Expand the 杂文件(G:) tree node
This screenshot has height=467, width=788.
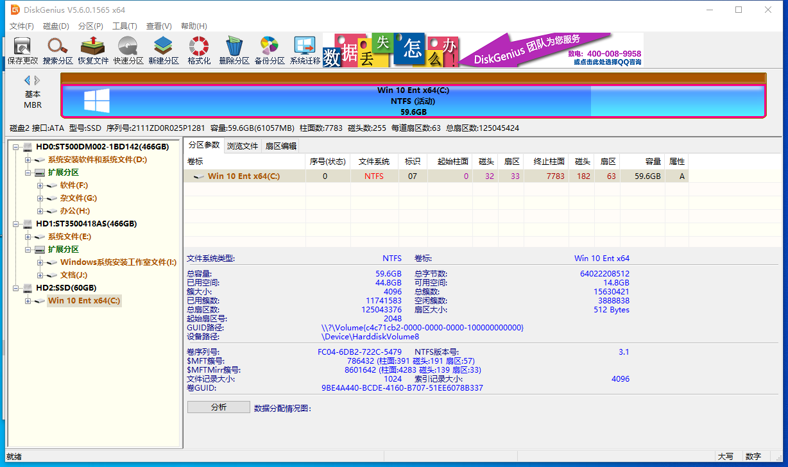[x=40, y=198]
